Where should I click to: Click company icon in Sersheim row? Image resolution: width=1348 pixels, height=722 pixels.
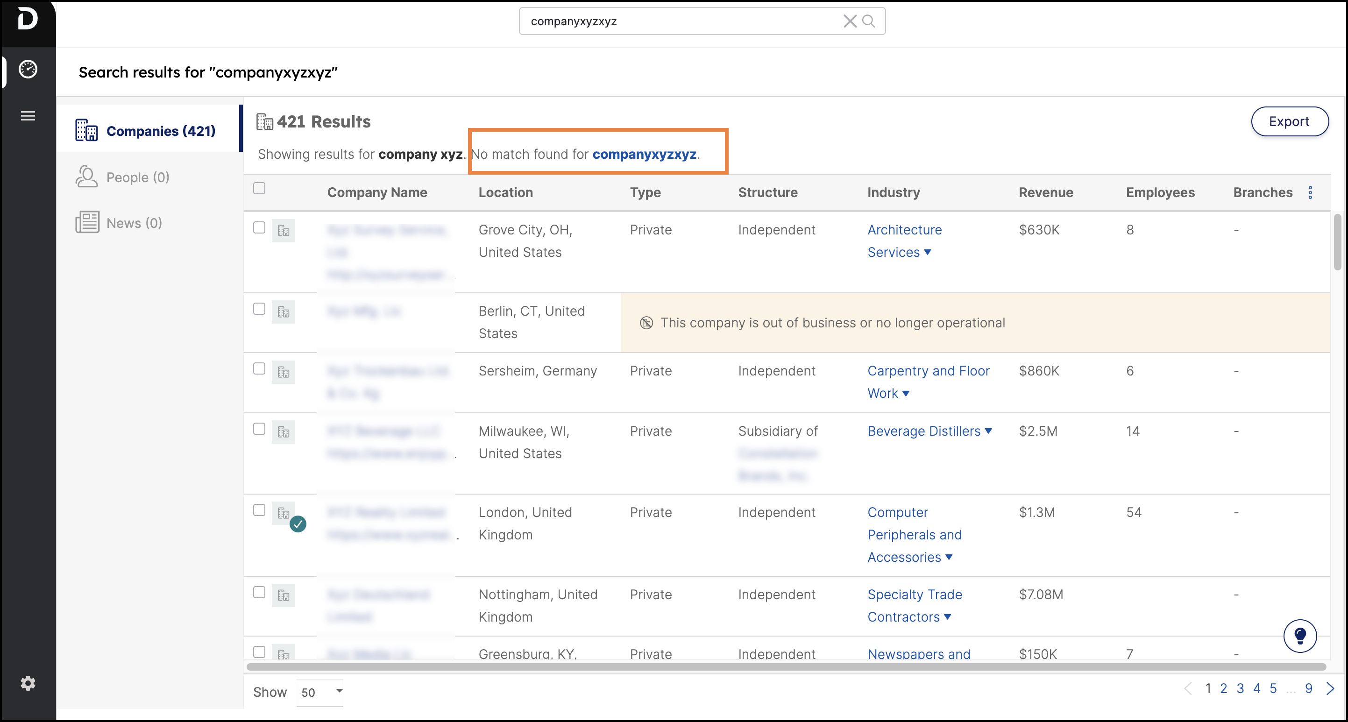point(284,372)
